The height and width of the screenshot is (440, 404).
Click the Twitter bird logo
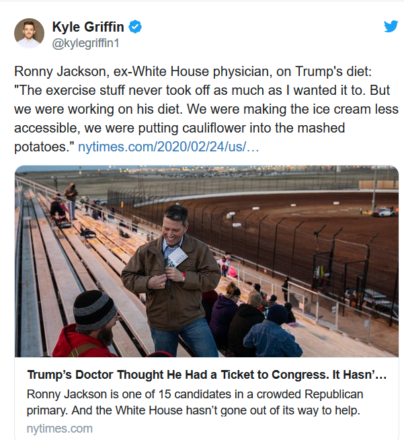pyautogui.click(x=391, y=26)
